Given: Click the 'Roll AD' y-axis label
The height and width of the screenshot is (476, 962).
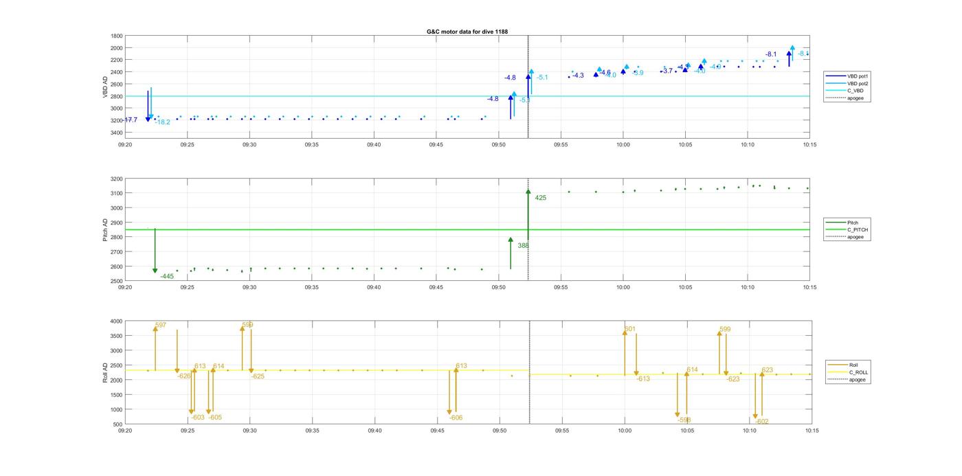Looking at the screenshot, I should point(105,372).
